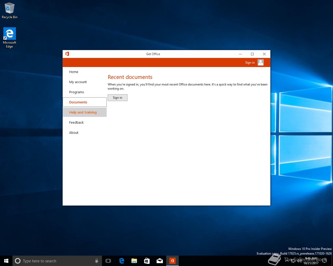This screenshot has width=333, height=266.
Task: Click the Recent documents heading
Action: coord(130,77)
